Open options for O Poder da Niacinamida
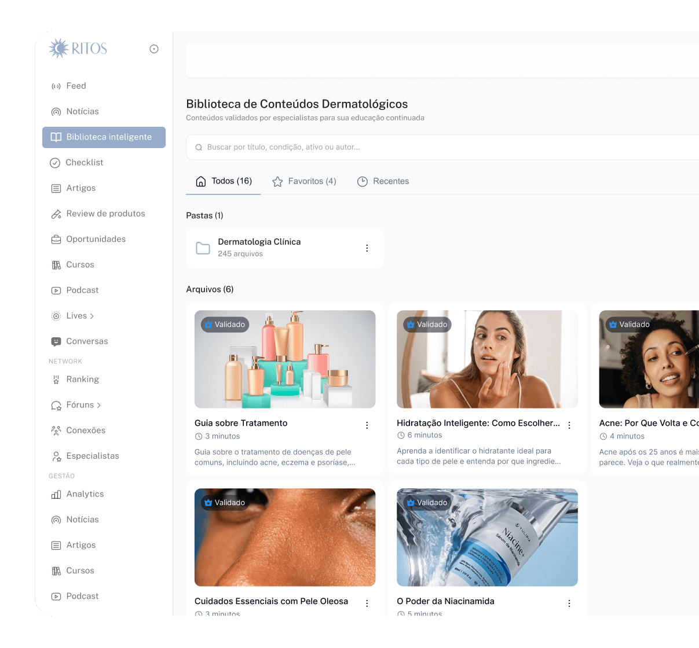This screenshot has width=699, height=648. point(569,603)
